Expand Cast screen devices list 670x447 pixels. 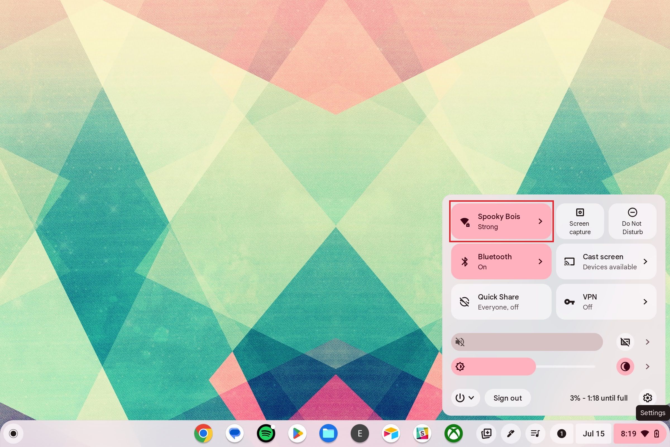tap(647, 261)
